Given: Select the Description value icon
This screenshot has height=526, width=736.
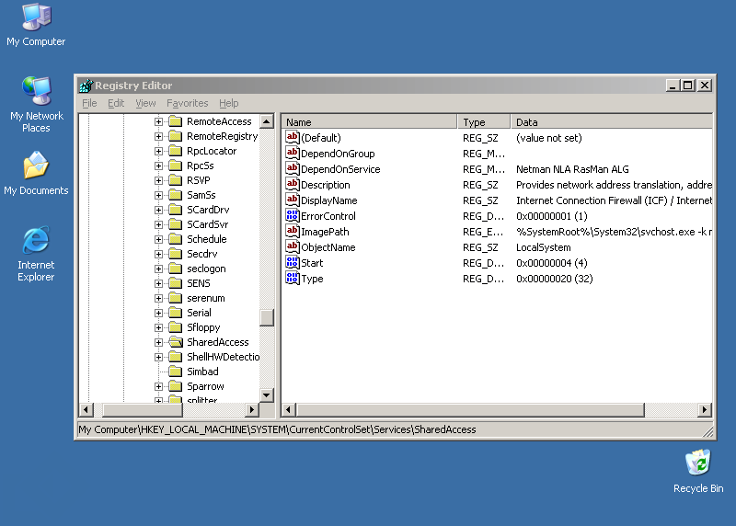Looking at the screenshot, I should [x=292, y=184].
